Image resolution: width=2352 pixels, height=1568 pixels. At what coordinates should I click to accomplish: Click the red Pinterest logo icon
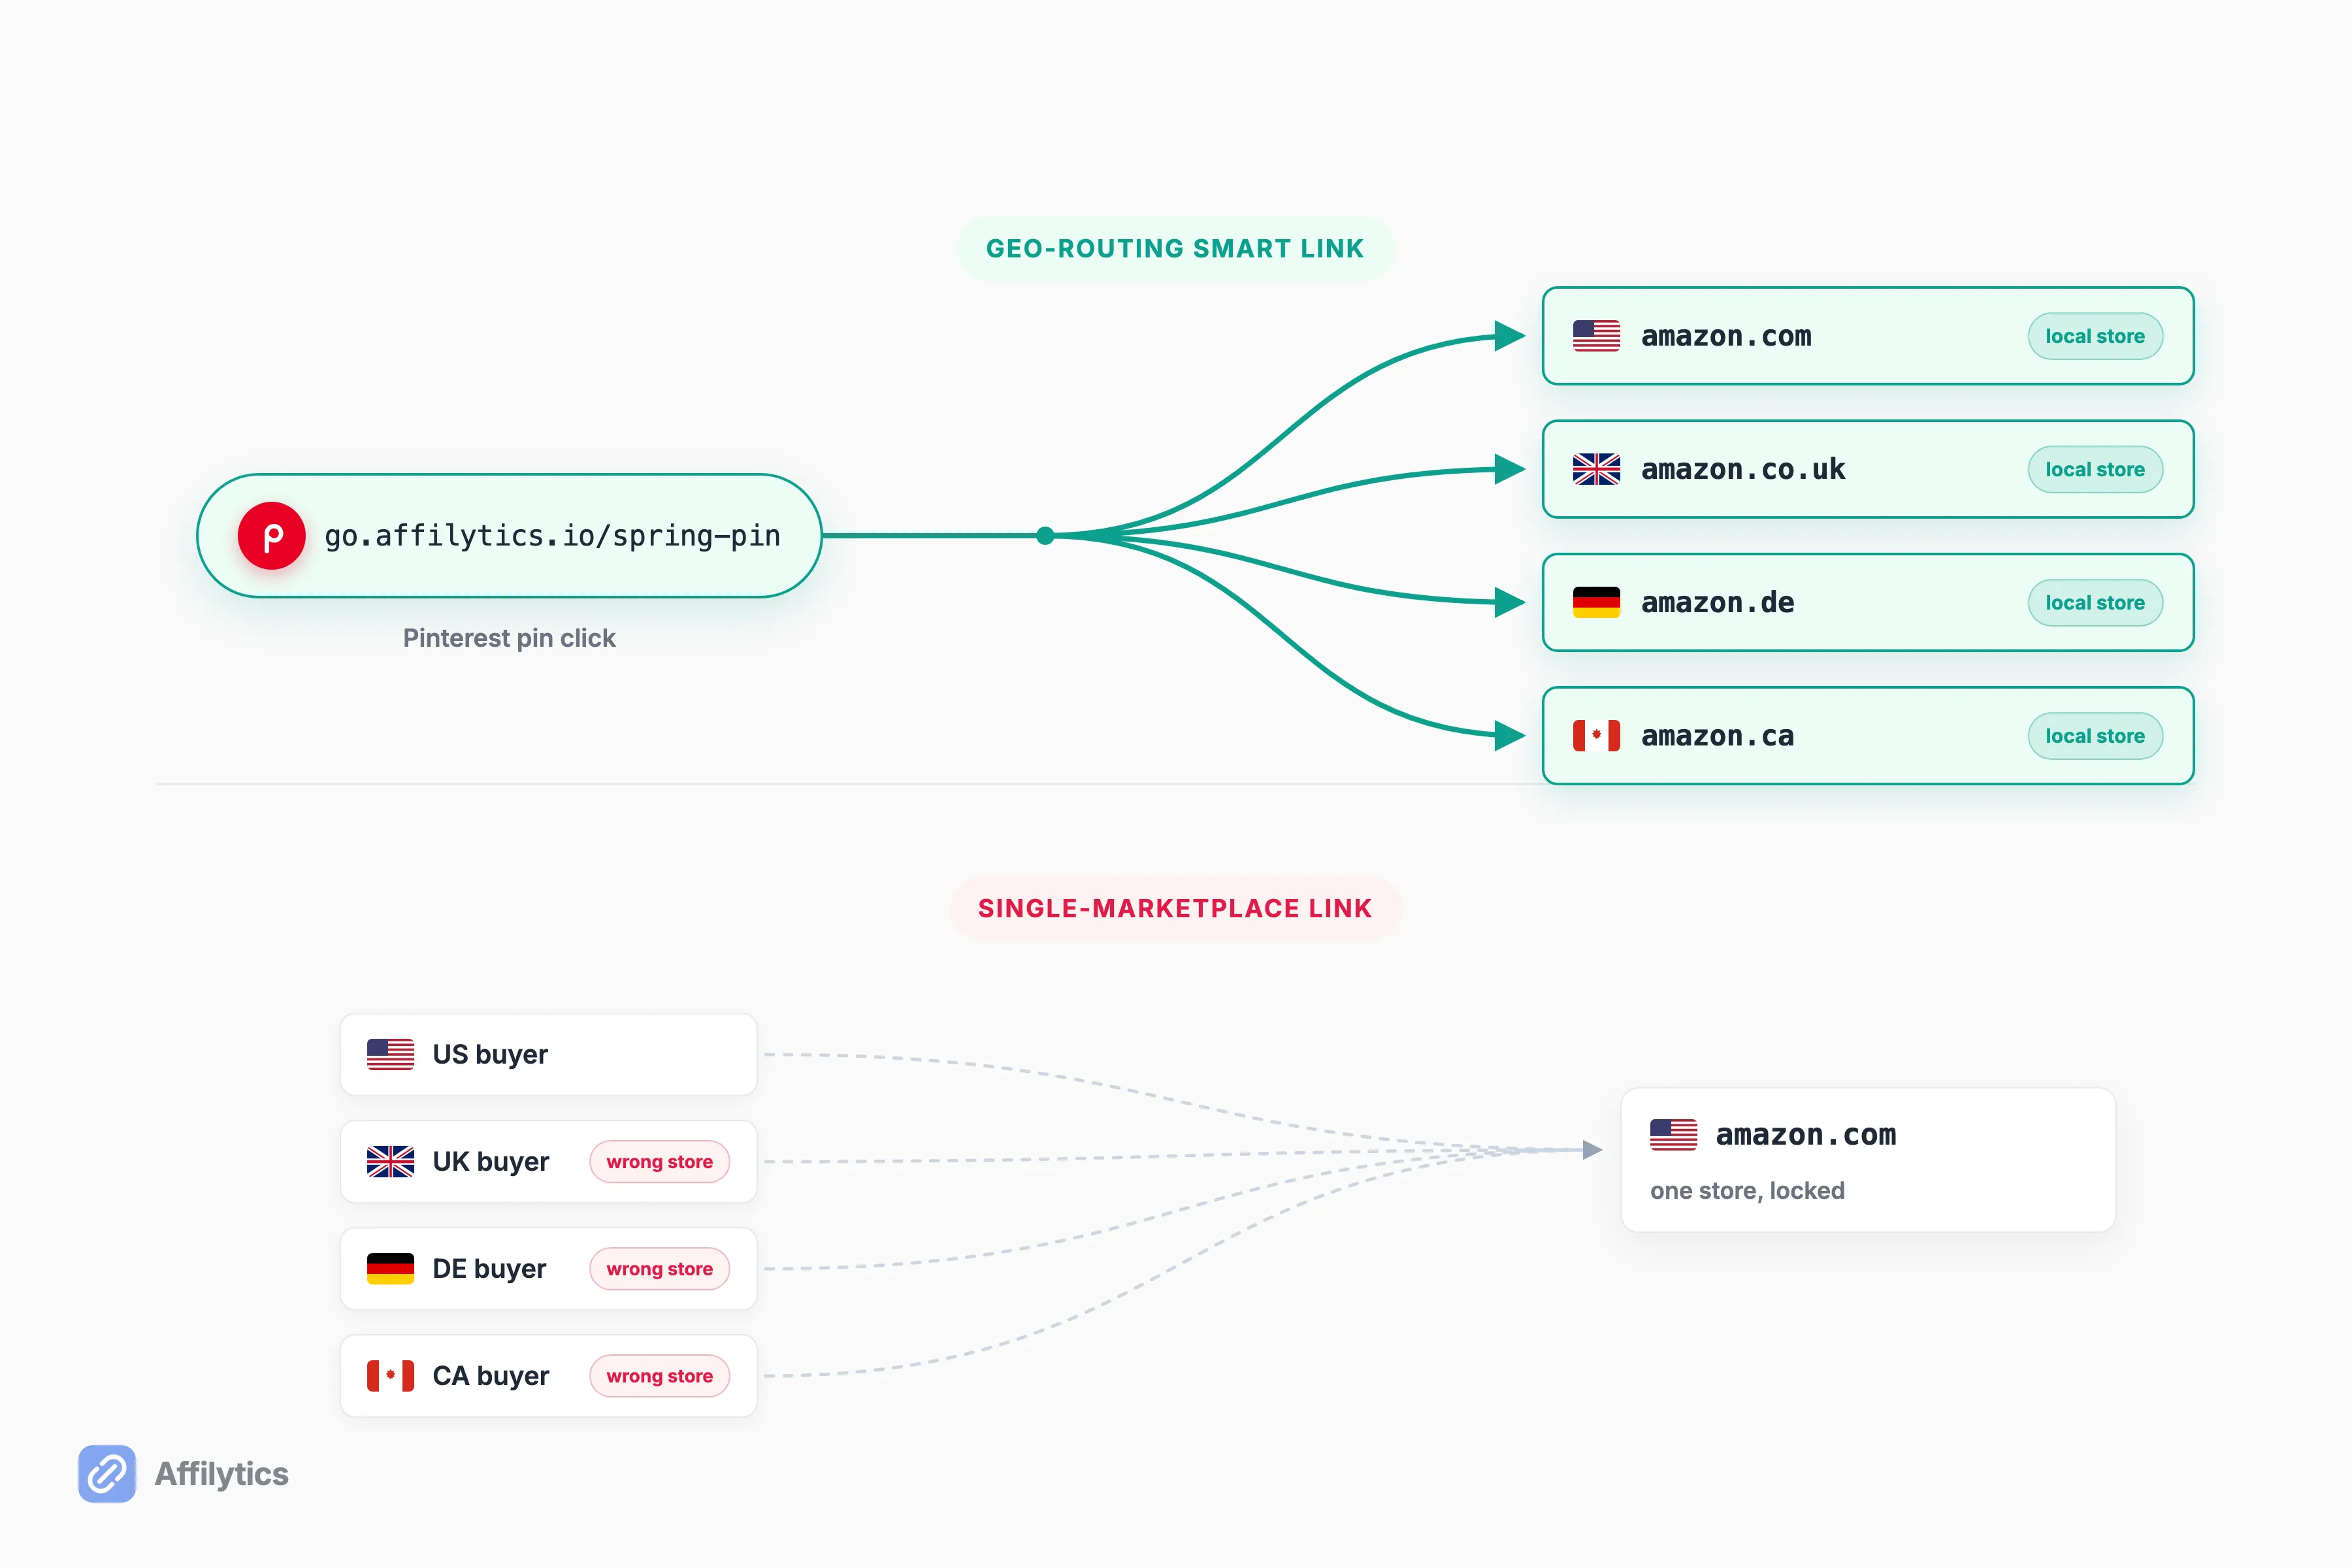pos(271,536)
